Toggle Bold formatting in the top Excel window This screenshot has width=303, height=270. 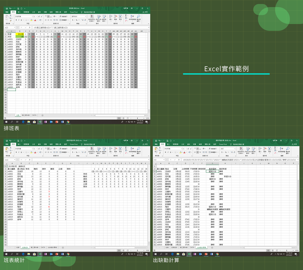click(16, 20)
